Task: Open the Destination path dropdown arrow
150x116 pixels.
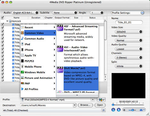Action: tap(74, 105)
